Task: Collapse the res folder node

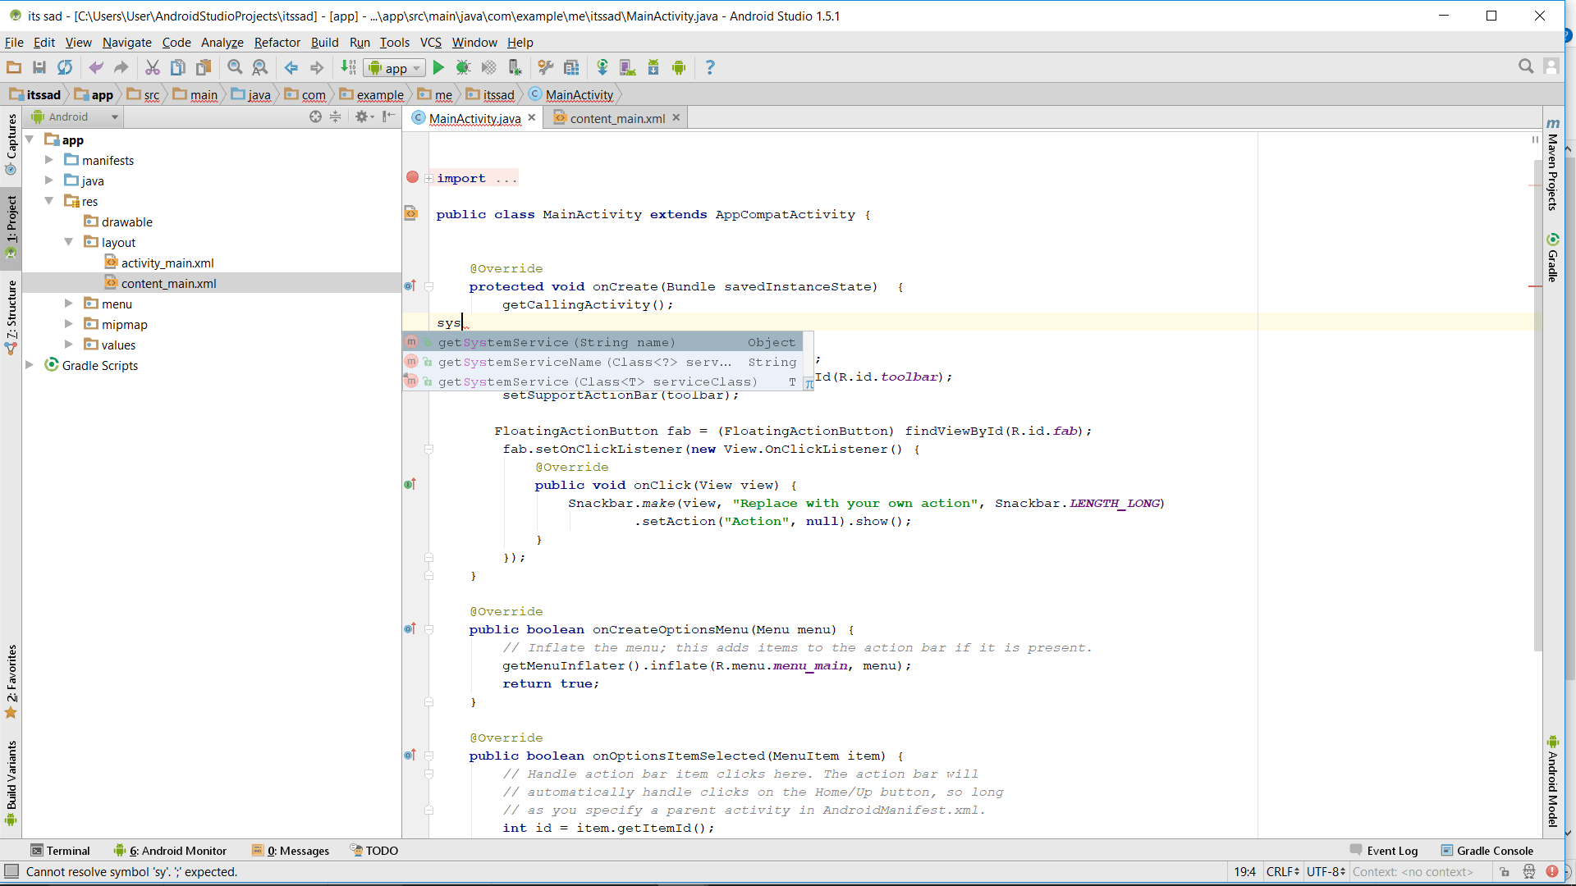Action: click(49, 201)
